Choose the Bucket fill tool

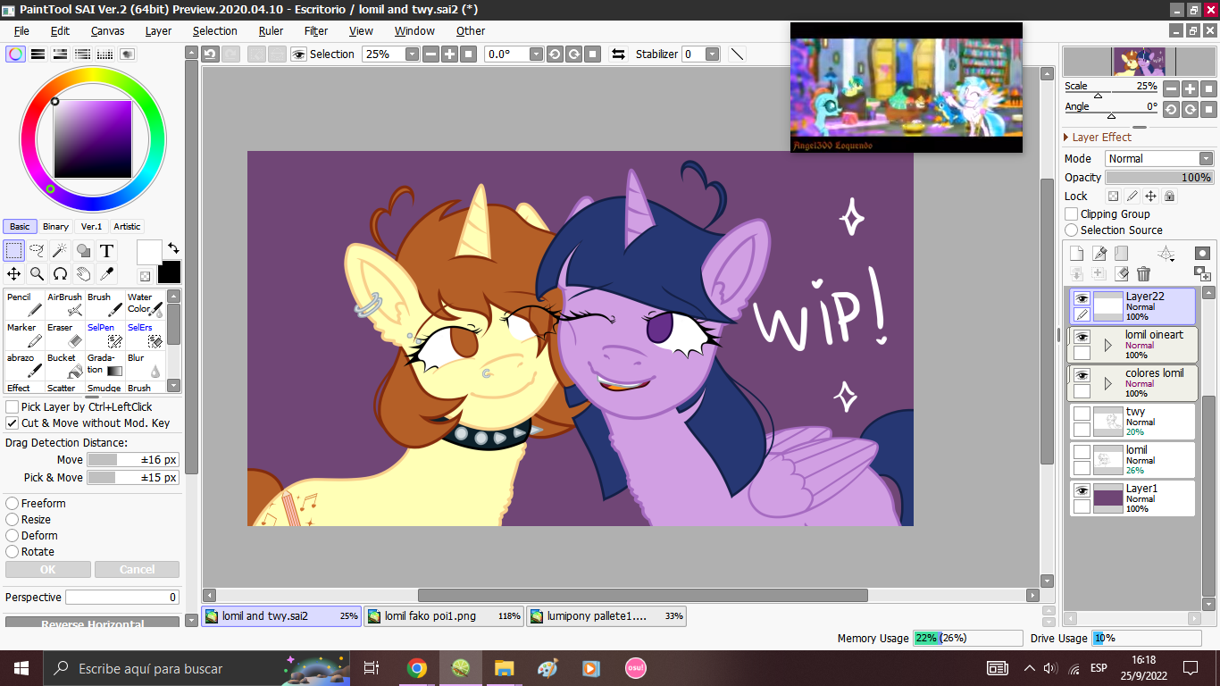click(x=64, y=364)
